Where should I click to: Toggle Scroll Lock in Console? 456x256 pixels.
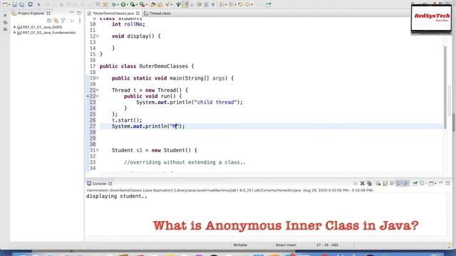click(385, 183)
